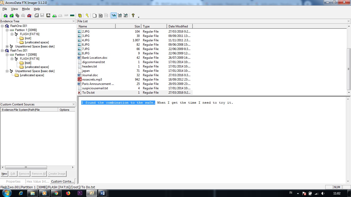Click the New button

(x=4, y=174)
